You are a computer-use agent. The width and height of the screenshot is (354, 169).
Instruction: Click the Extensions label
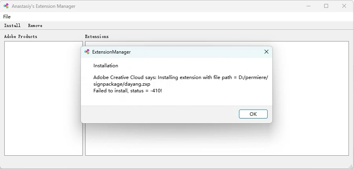pyautogui.click(x=97, y=36)
